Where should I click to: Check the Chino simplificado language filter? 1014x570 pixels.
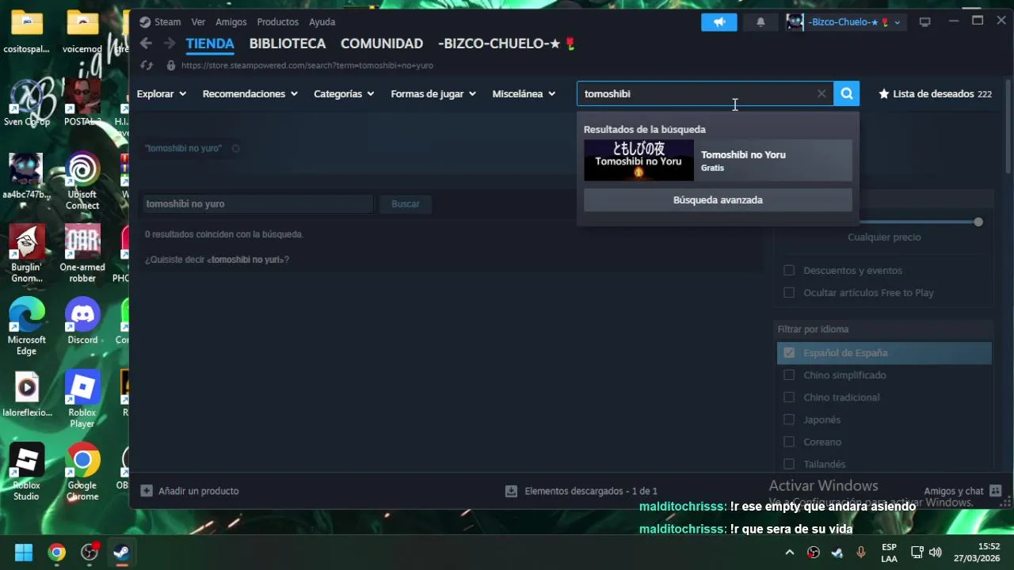pyautogui.click(x=789, y=375)
